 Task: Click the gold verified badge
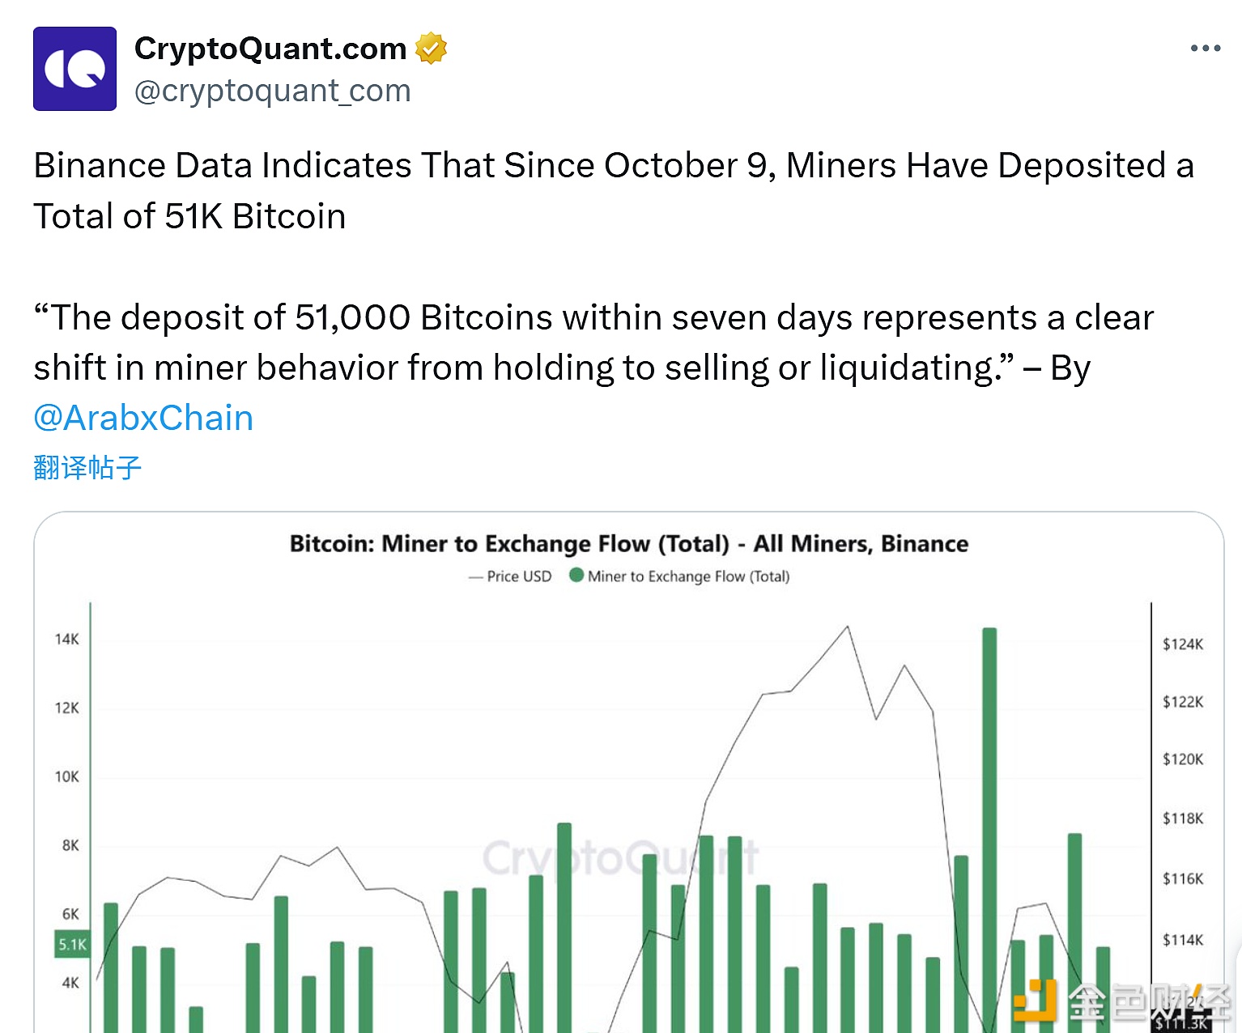(431, 49)
